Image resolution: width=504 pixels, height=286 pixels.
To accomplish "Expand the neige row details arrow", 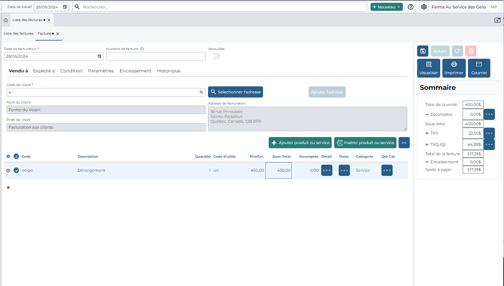I will [x=8, y=171].
